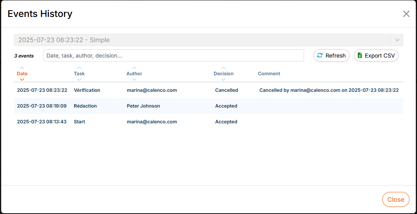The width and height of the screenshot is (417, 214).
Task: Click the green refresh arrows icon
Action: 320,56
